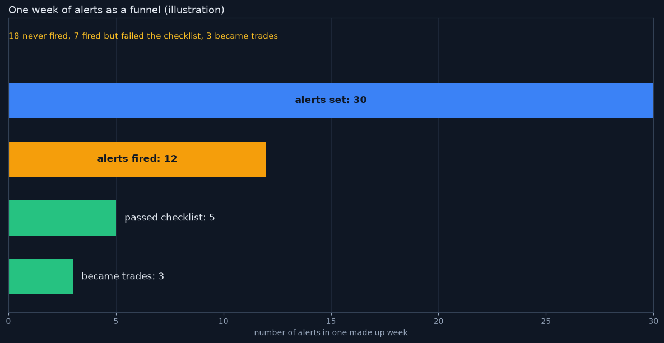Click the x-axis tick label 10
The image size is (664, 343).
coord(224,321)
